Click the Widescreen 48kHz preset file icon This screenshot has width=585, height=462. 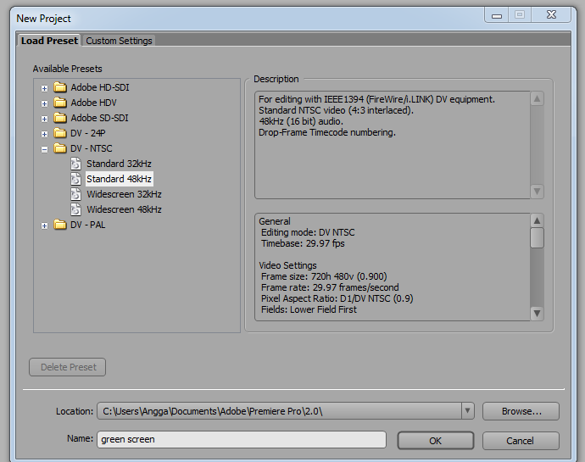(75, 209)
